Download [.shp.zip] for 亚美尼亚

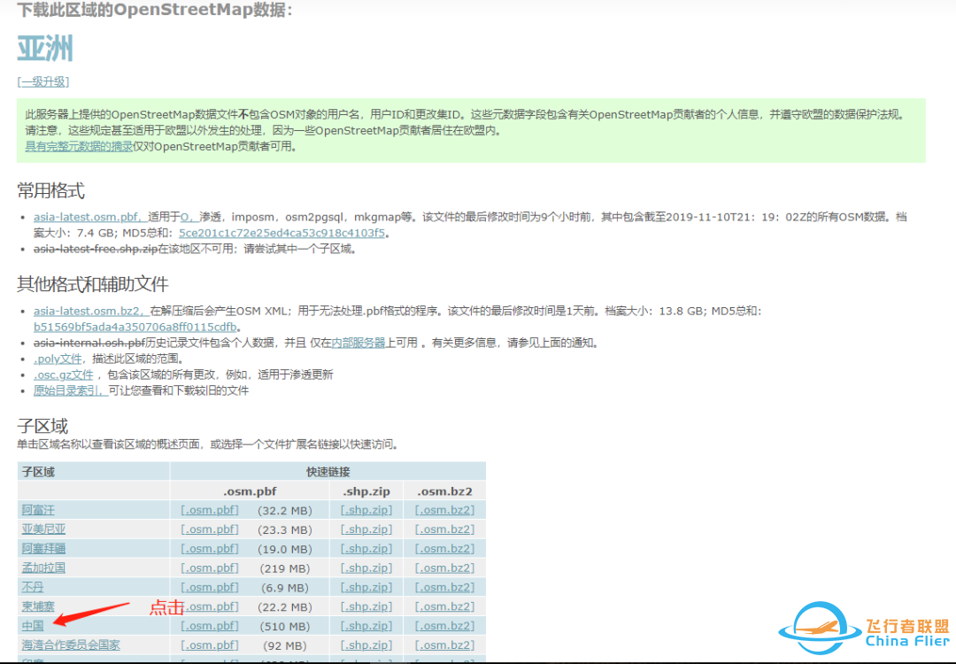click(366, 529)
